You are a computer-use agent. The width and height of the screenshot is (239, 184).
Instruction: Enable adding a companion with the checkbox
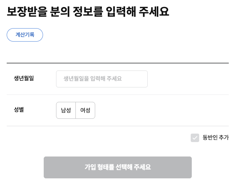(195, 138)
